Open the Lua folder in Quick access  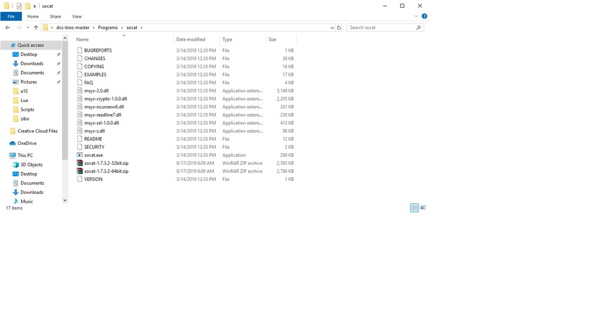pos(24,100)
